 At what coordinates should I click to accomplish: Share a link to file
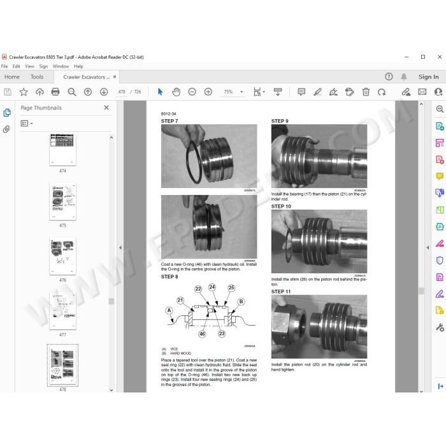pyautogui.click(x=406, y=92)
